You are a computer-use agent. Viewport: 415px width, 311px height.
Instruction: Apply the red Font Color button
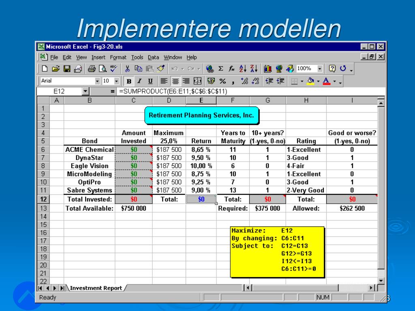327,81
